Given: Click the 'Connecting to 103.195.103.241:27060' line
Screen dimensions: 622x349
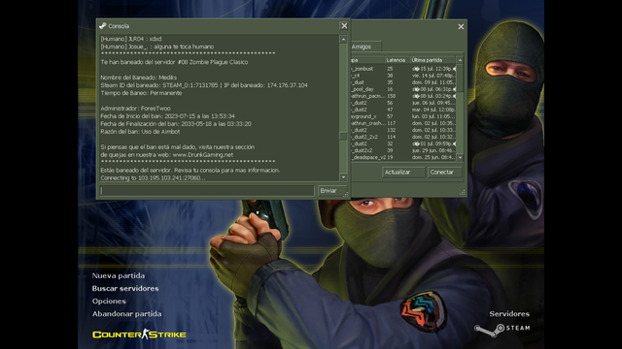Looking at the screenshot, I should (x=153, y=178).
